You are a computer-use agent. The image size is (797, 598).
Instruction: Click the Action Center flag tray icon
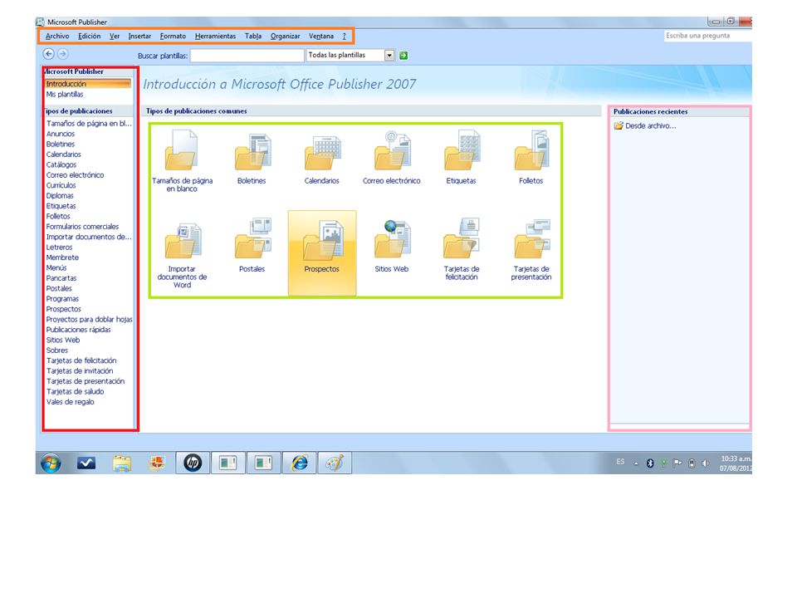coord(677,463)
